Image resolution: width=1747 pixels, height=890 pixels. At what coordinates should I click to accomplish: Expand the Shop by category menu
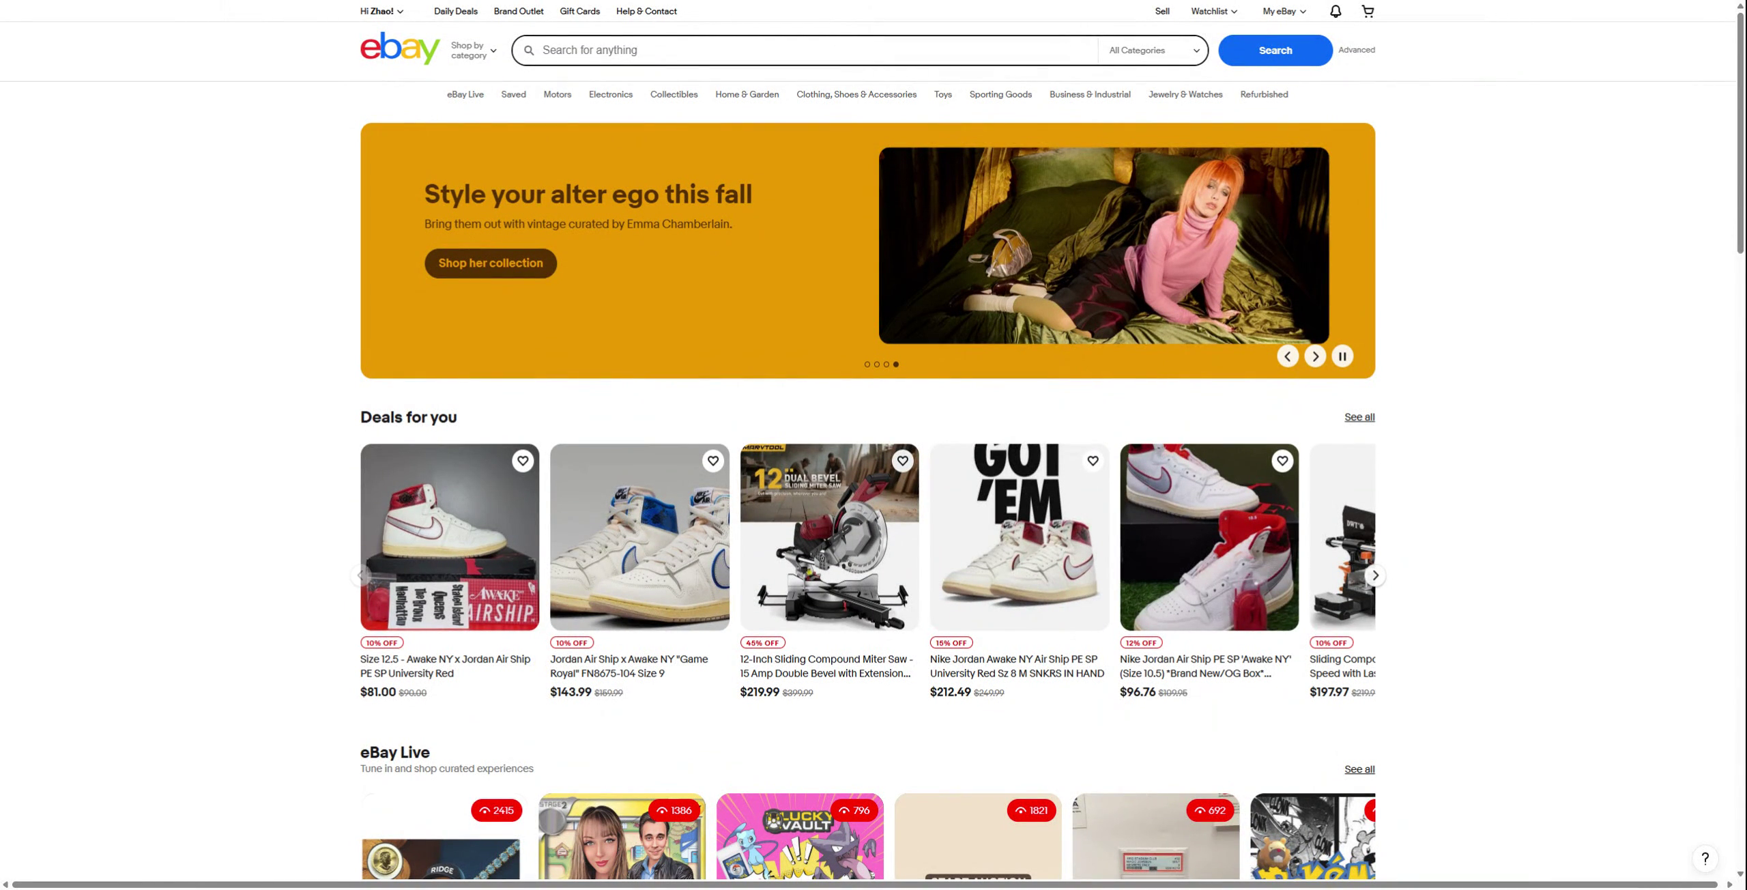[x=474, y=51]
